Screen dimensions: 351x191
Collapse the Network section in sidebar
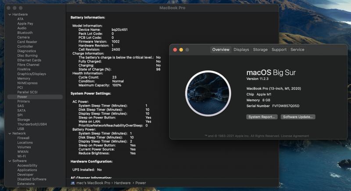point(10,133)
